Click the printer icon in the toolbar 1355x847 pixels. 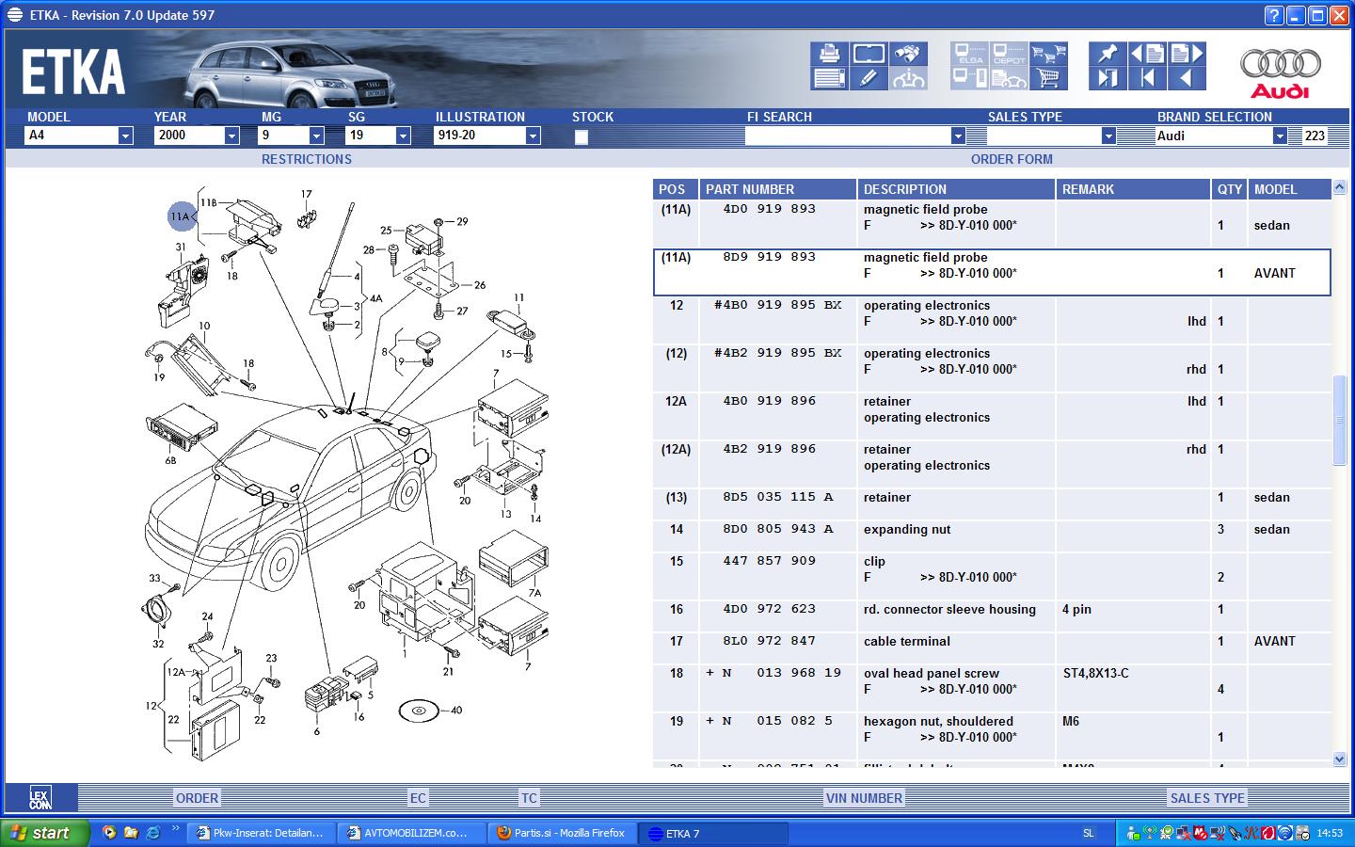click(x=829, y=54)
